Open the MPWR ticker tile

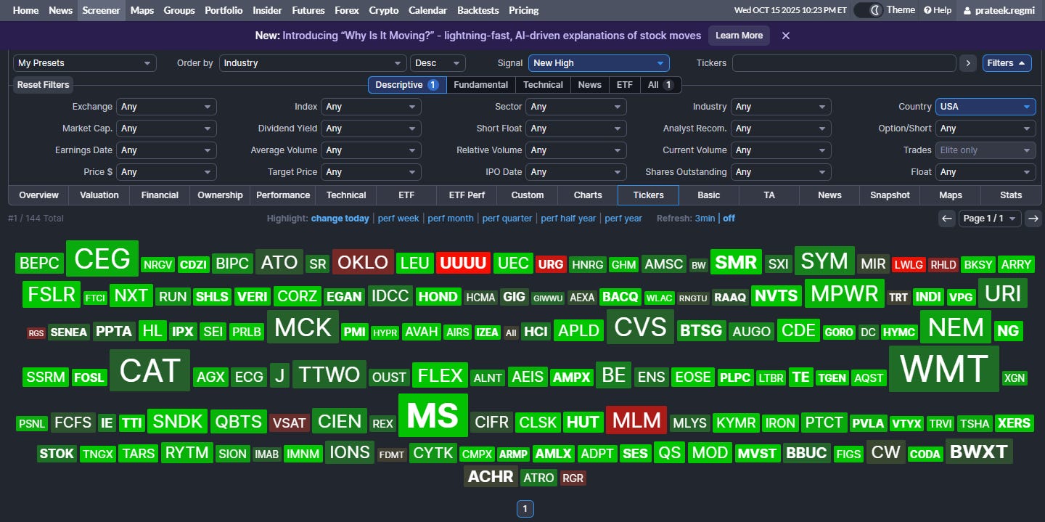pos(844,294)
